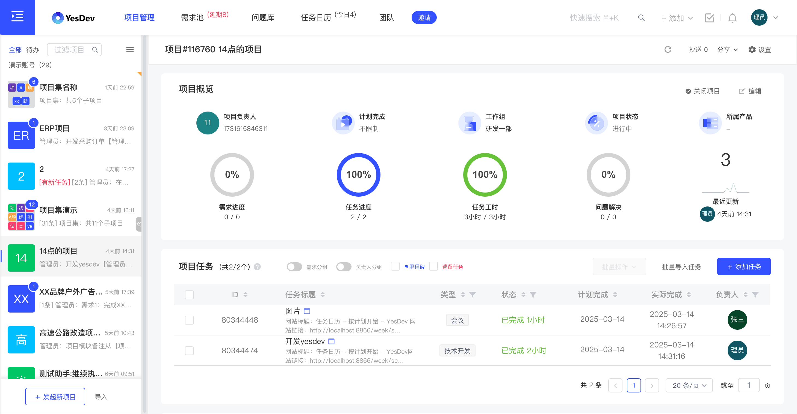This screenshot has height=414, width=797.
Task: Open the 20 条/页 page size dropdown
Action: click(x=689, y=385)
